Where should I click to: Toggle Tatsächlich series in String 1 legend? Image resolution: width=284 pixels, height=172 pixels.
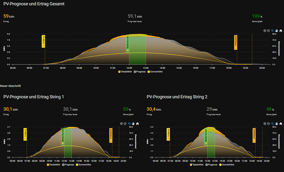[x=54, y=165]
